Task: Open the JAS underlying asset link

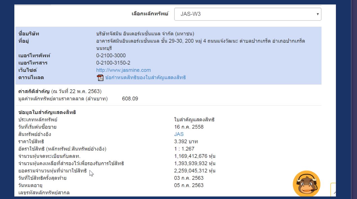Action: click(x=179, y=134)
